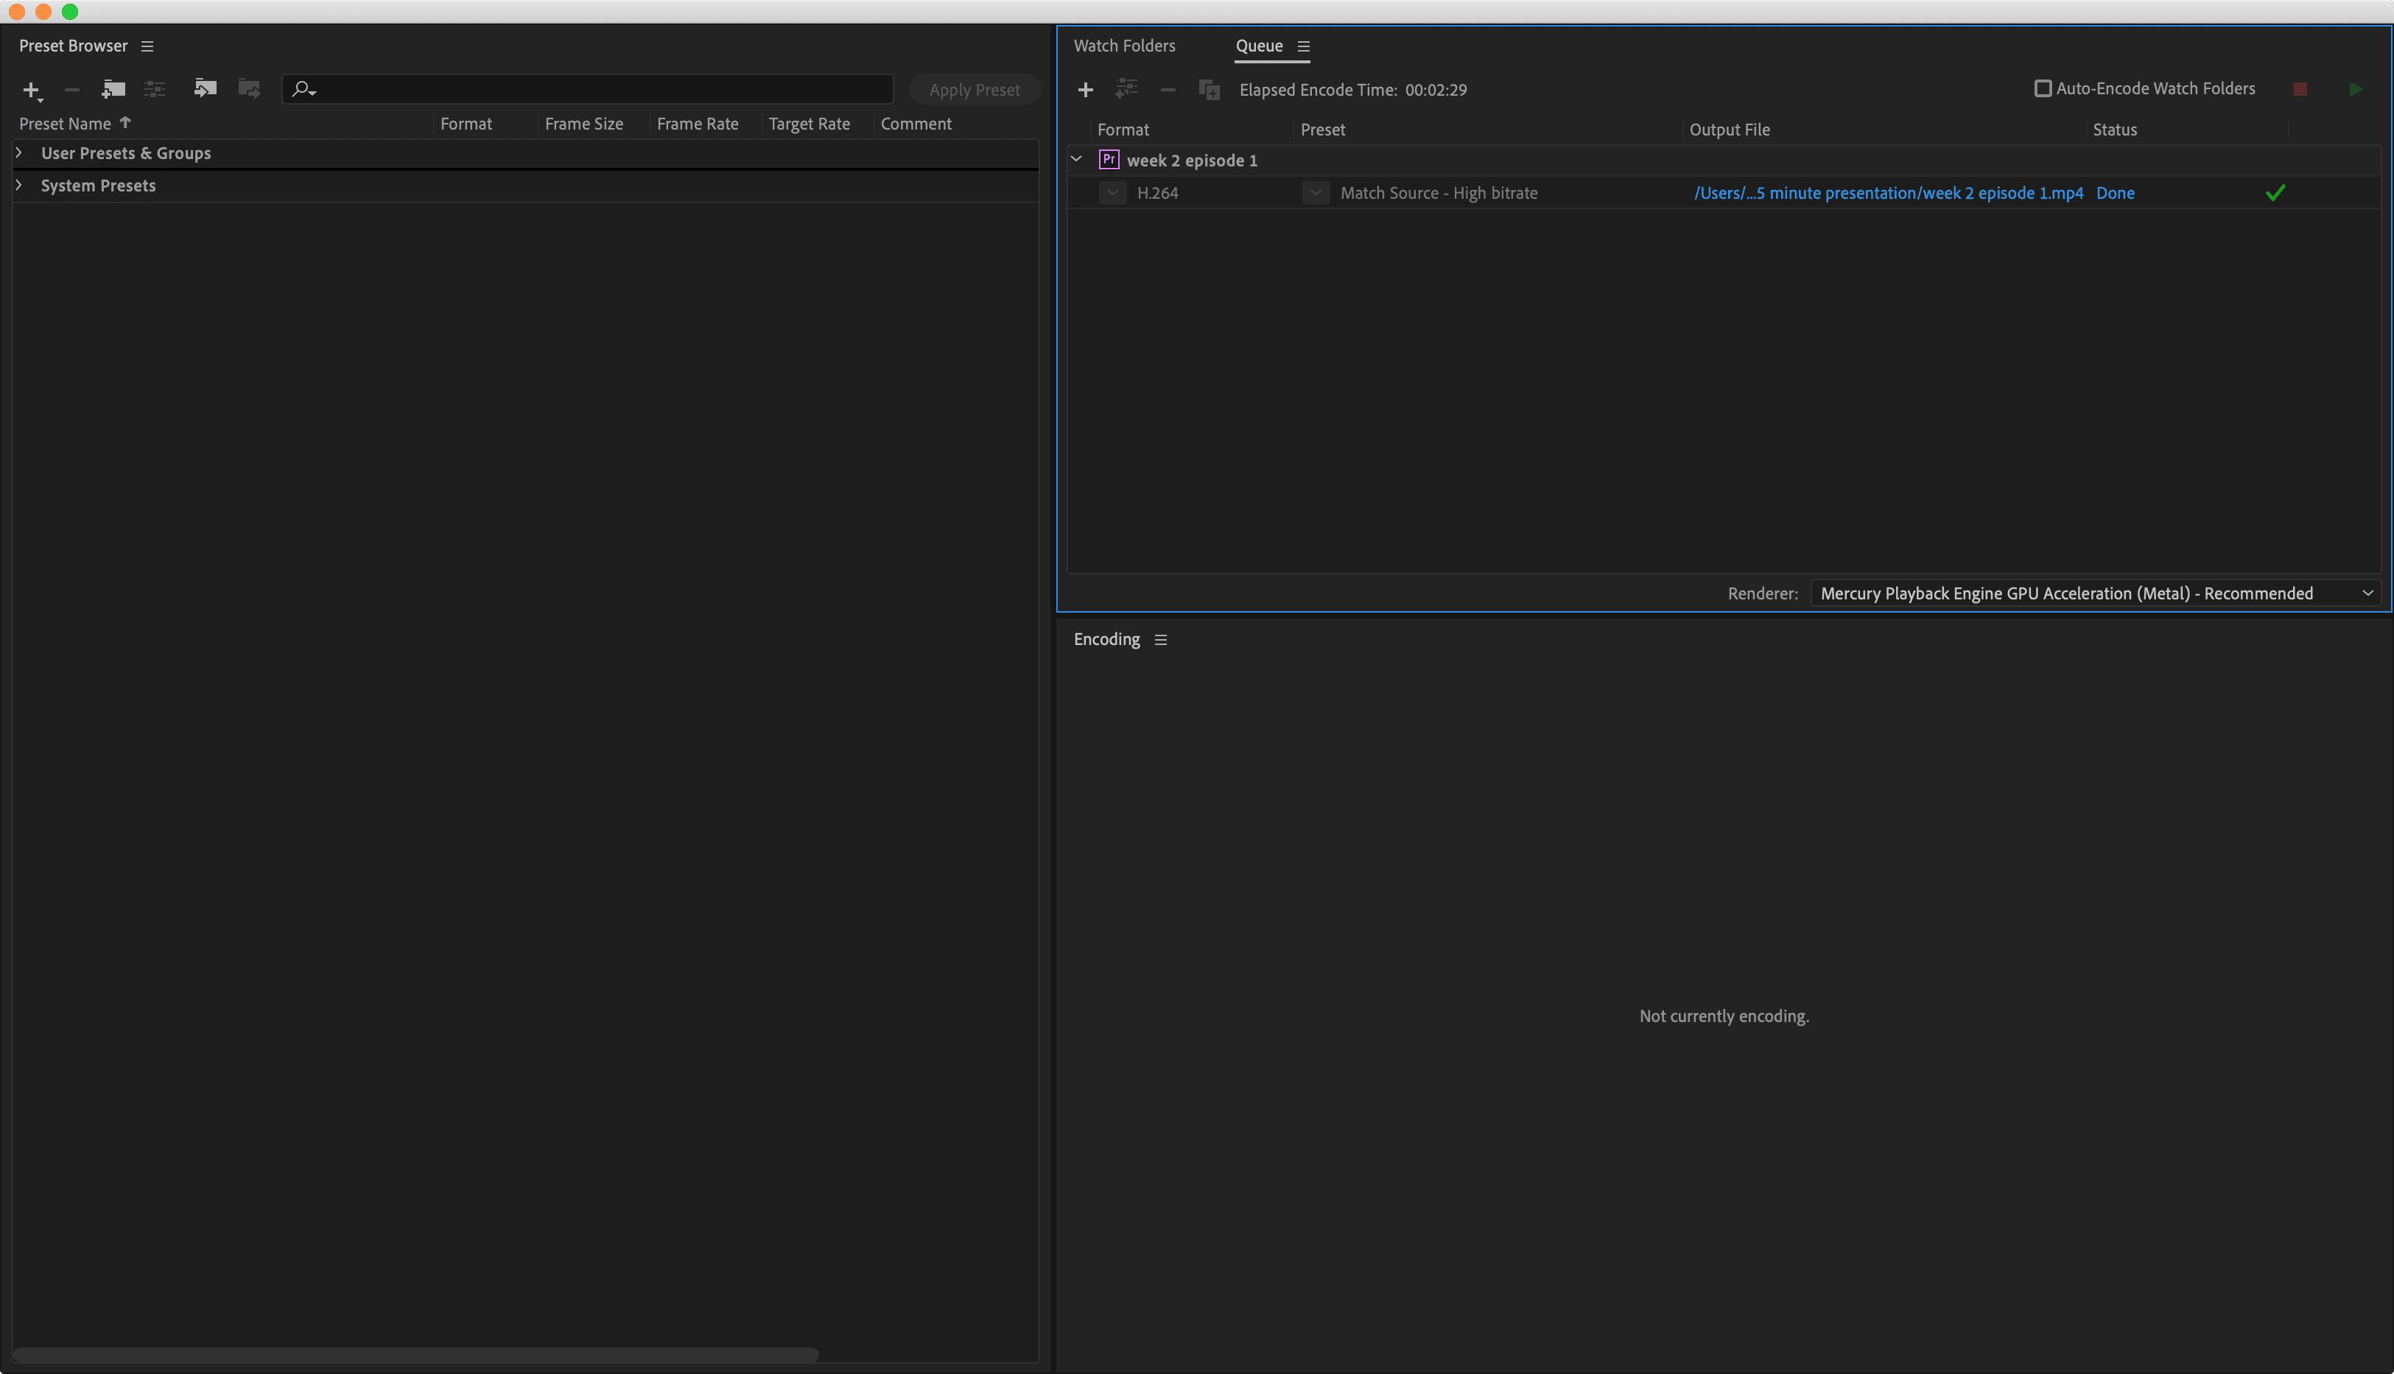Open Queue panel hamburger menu
This screenshot has width=2394, height=1374.
1304,46
